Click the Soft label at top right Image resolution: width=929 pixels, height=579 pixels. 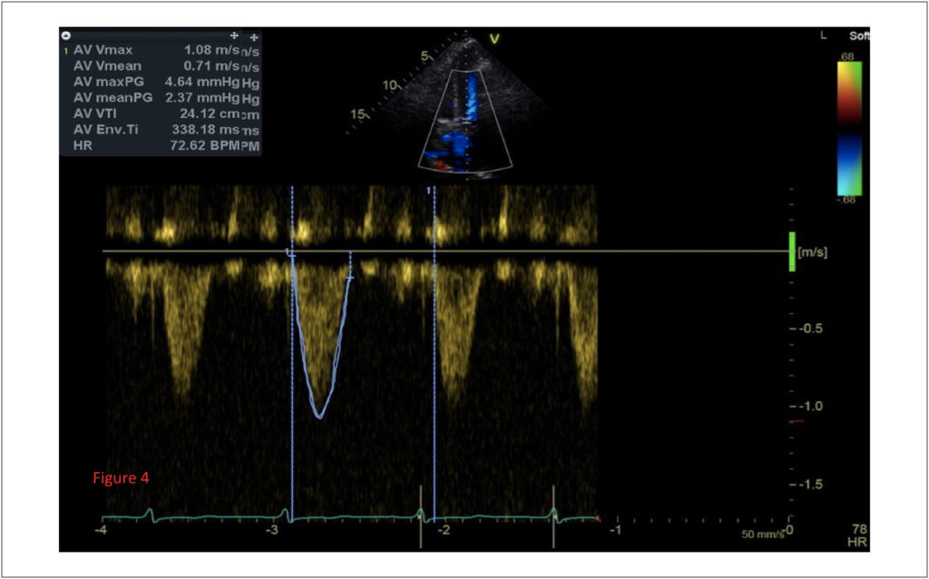(x=860, y=36)
